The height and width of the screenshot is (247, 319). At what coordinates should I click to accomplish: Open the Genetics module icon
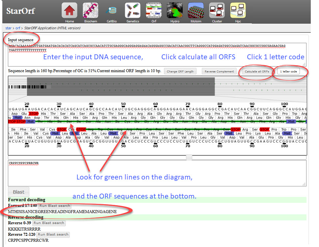pos(133,11)
